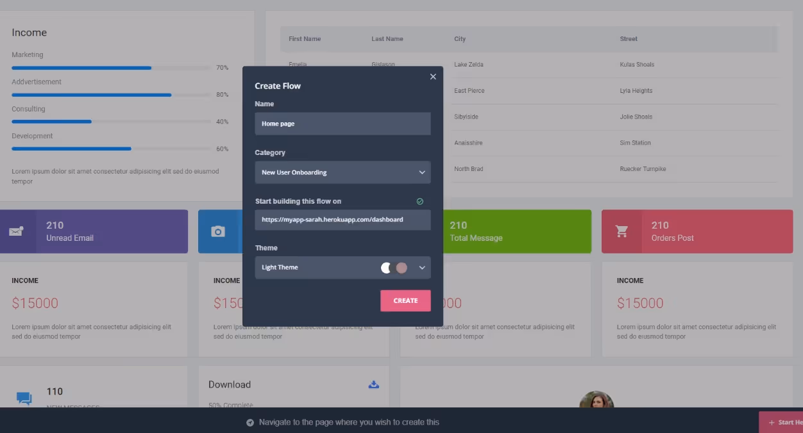The image size is (803, 433).
Task: Click the Last Name column header
Action: (x=387, y=39)
